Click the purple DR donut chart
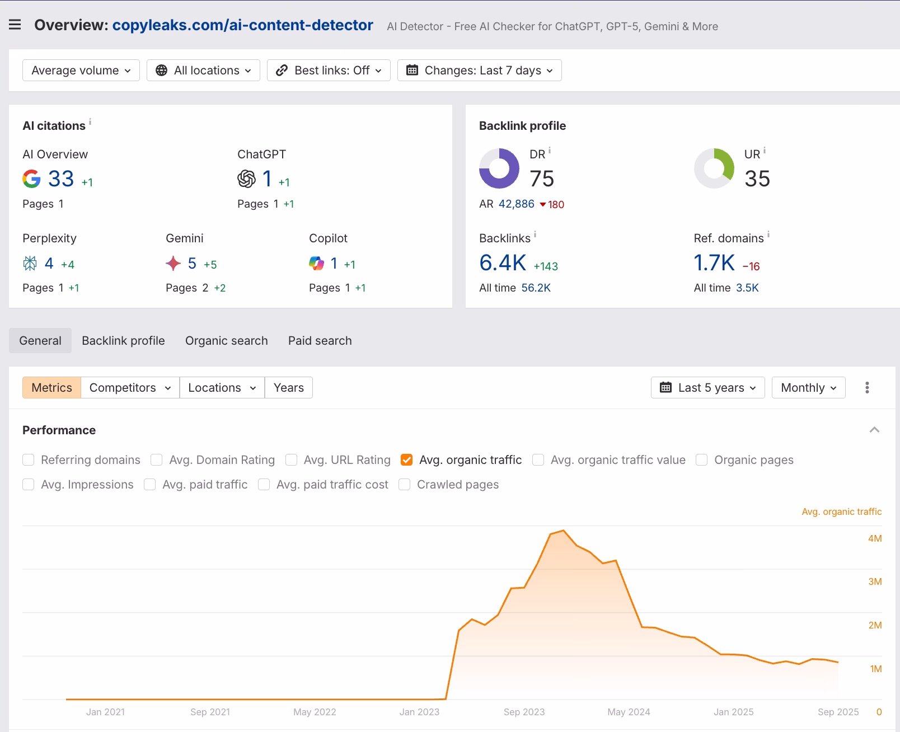Screen dimensions: 900x732 tap(499, 168)
